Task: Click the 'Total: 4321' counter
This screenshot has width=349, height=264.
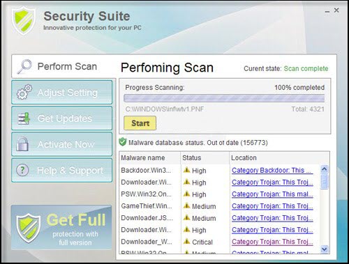Action: (x=308, y=109)
